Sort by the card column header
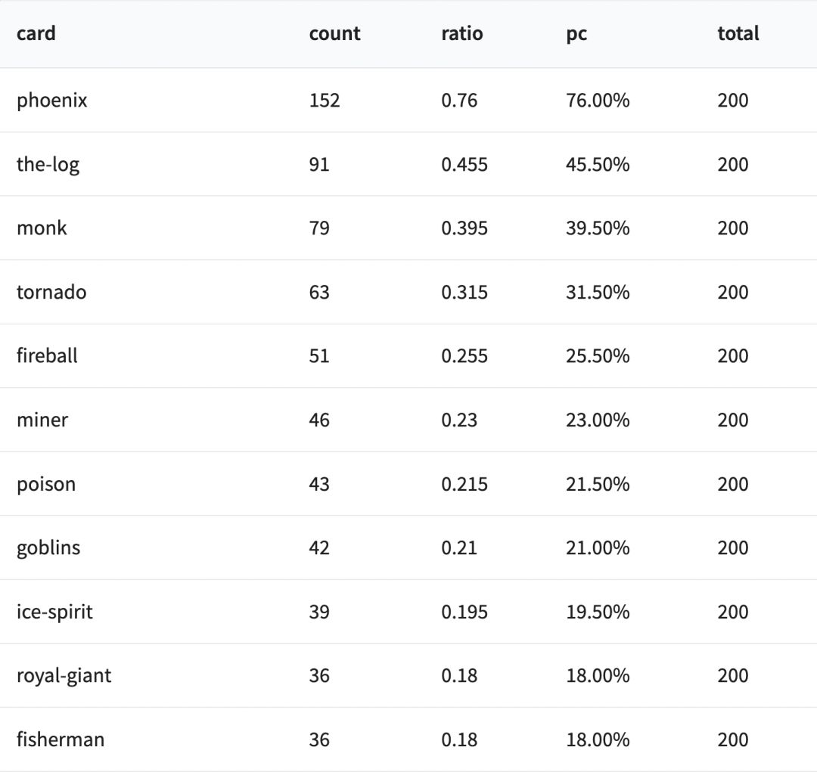Image resolution: width=817 pixels, height=772 pixels. (36, 34)
